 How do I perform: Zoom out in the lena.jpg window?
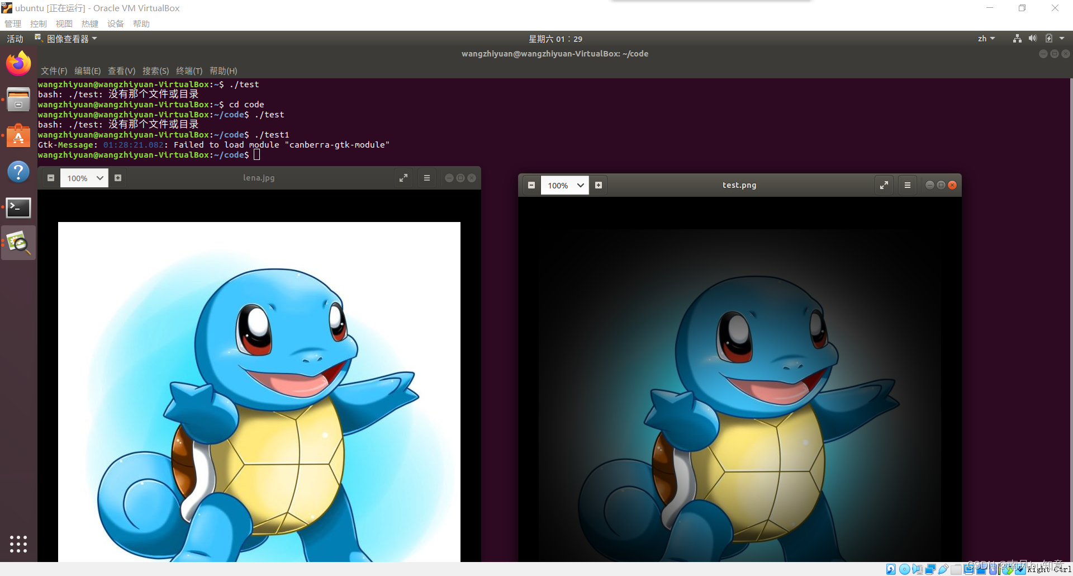51,178
